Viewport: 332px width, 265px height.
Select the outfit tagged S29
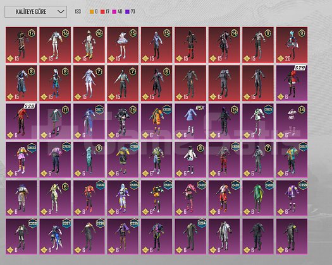[292, 83]
